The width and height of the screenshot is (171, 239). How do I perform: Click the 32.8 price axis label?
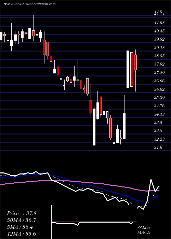158,131
